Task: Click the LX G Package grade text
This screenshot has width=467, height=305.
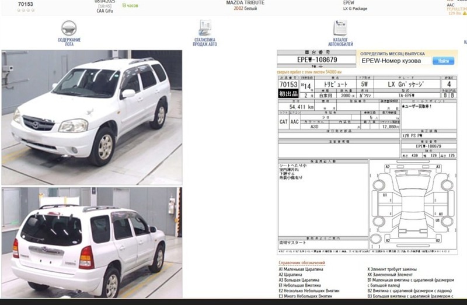Action: tap(355, 9)
